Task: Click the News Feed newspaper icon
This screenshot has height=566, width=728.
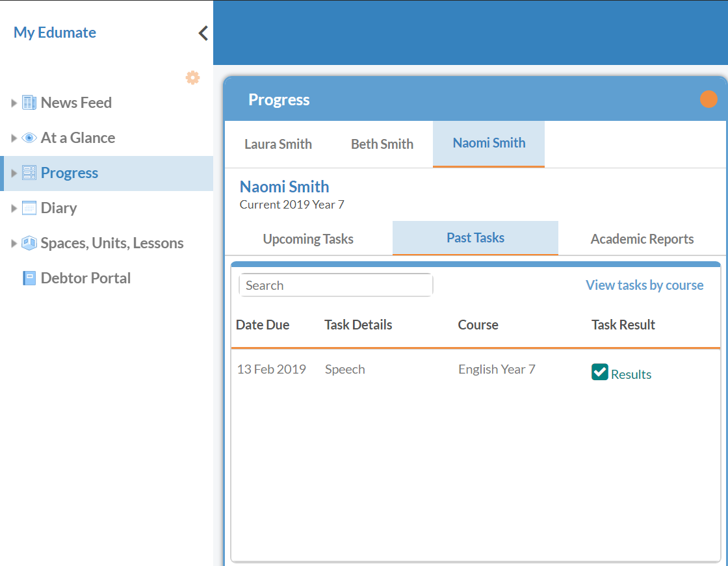Action: coord(29,103)
